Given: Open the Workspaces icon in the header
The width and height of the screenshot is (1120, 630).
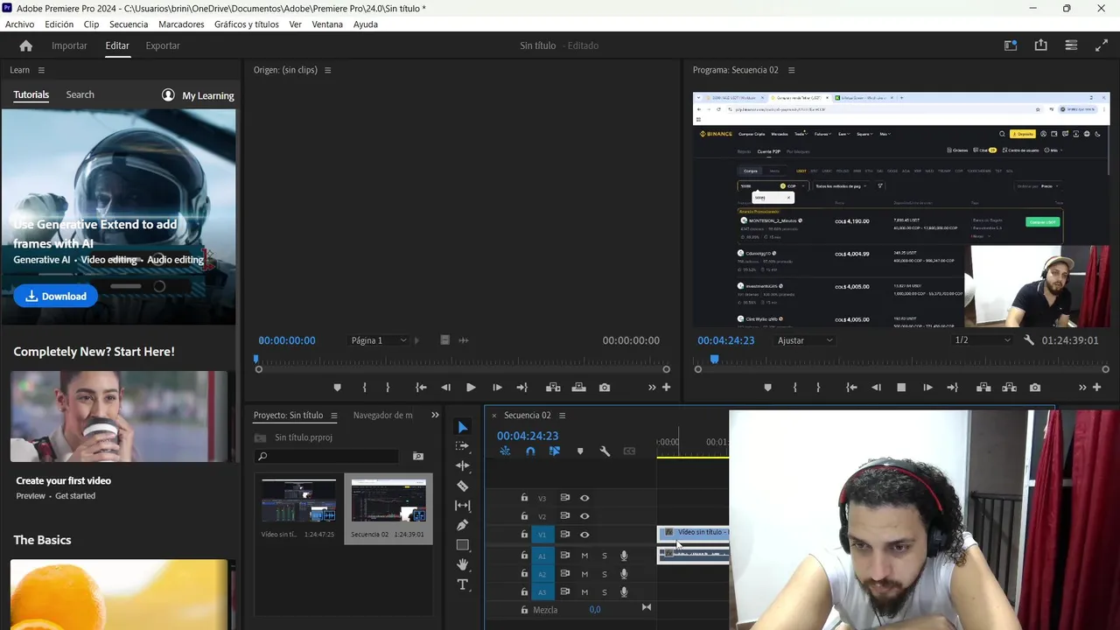Looking at the screenshot, I should tap(1011, 45).
